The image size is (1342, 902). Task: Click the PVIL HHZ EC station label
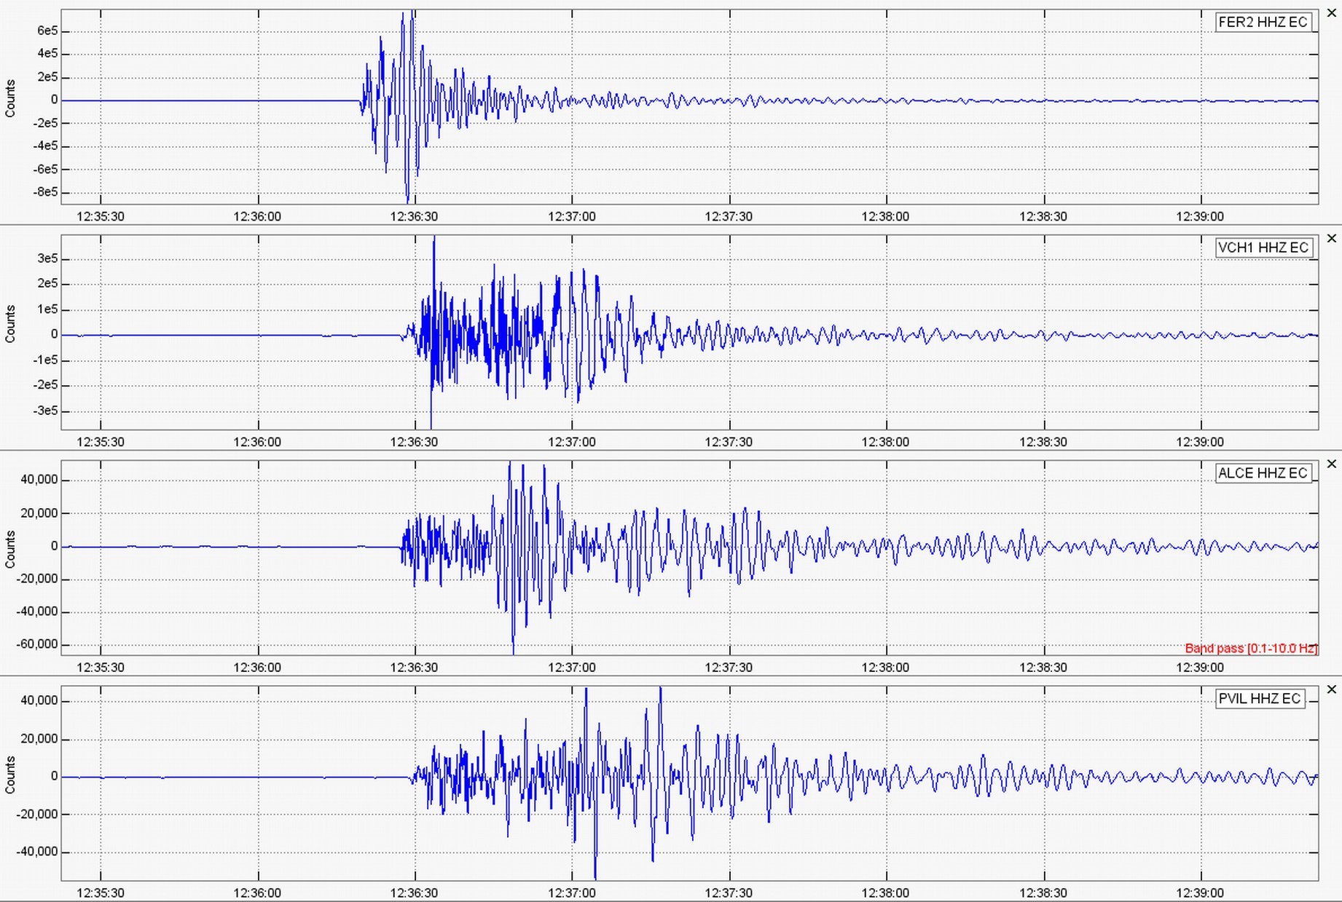(x=1260, y=699)
